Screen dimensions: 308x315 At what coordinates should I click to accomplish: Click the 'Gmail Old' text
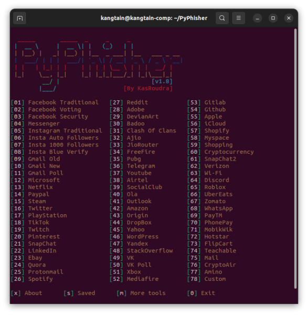coord(44,159)
